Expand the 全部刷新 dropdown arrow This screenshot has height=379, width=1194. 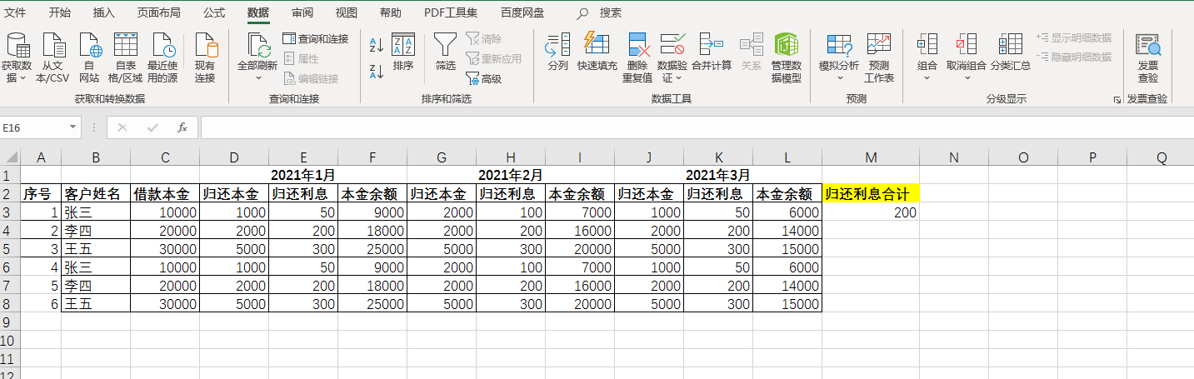tap(257, 78)
